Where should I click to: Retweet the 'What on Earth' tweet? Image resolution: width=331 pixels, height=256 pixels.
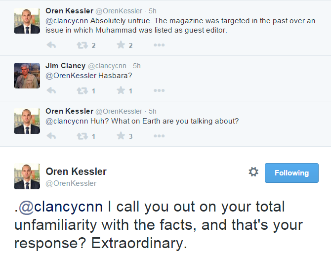point(82,136)
